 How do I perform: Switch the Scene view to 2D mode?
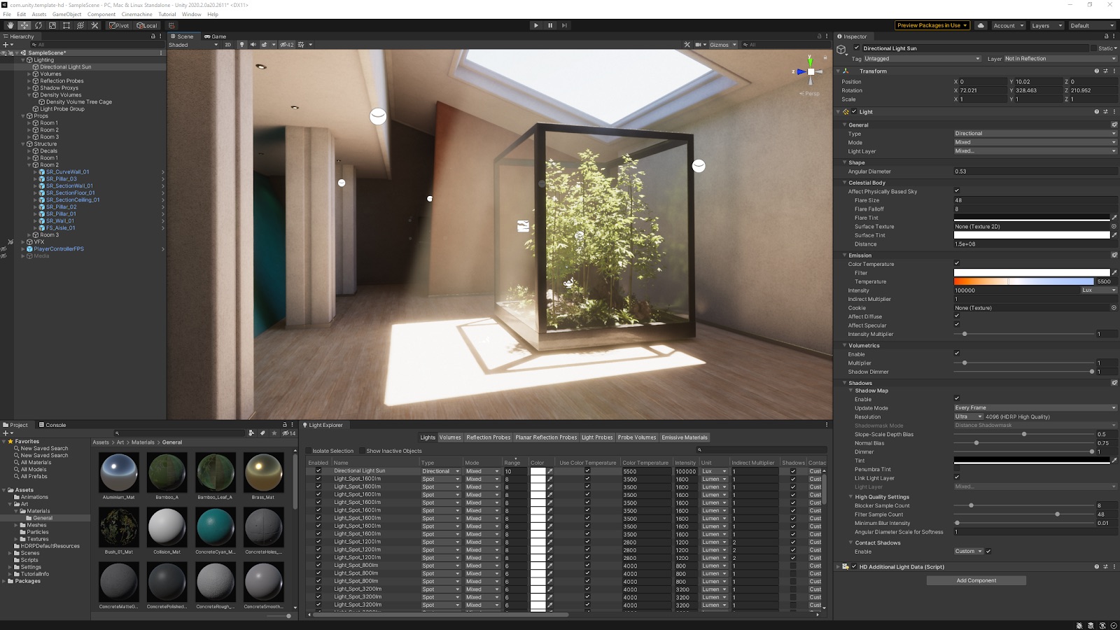pyautogui.click(x=230, y=44)
